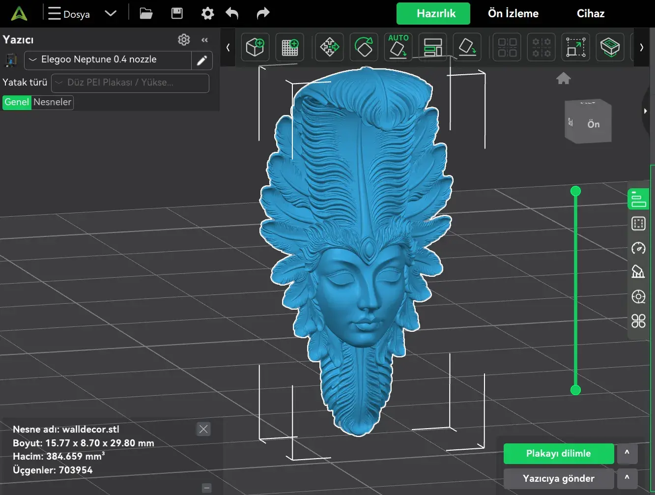This screenshot has height=495, width=655.
Task: Collapse the left panel with double chevron
Action: pos(205,40)
